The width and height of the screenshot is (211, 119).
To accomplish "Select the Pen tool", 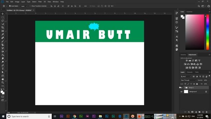I will click(x=3, y=65).
